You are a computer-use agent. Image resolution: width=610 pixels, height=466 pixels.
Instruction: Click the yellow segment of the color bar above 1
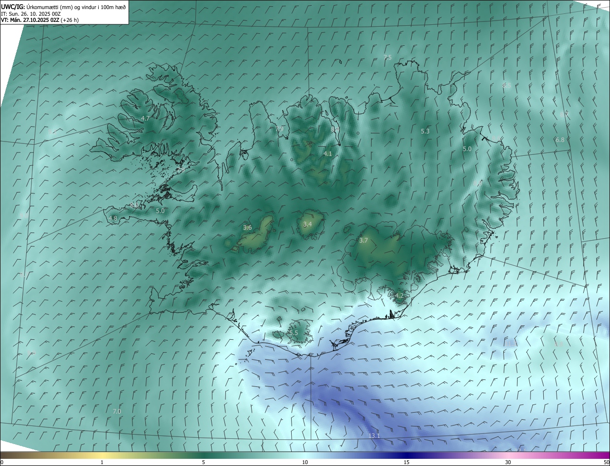102,455
